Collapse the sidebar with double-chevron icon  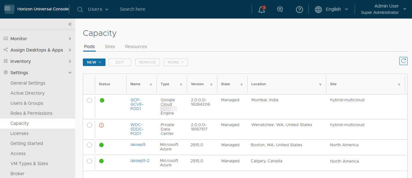tap(70, 24)
